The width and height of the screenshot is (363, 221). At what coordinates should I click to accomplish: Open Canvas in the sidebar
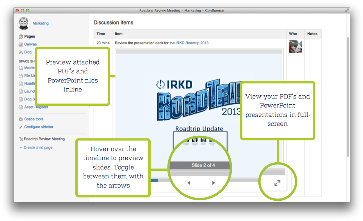pos(30,44)
